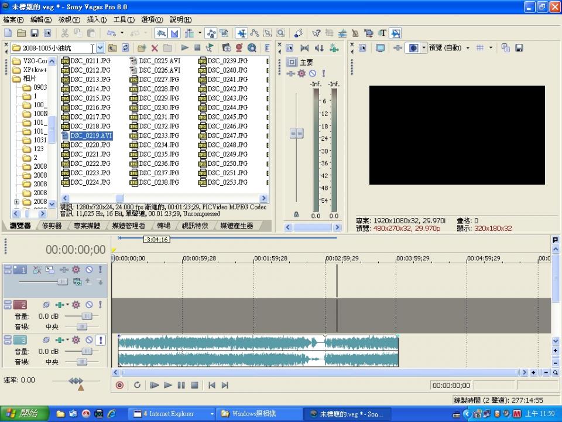Open the 插入 menu
The image size is (562, 422).
(x=97, y=20)
